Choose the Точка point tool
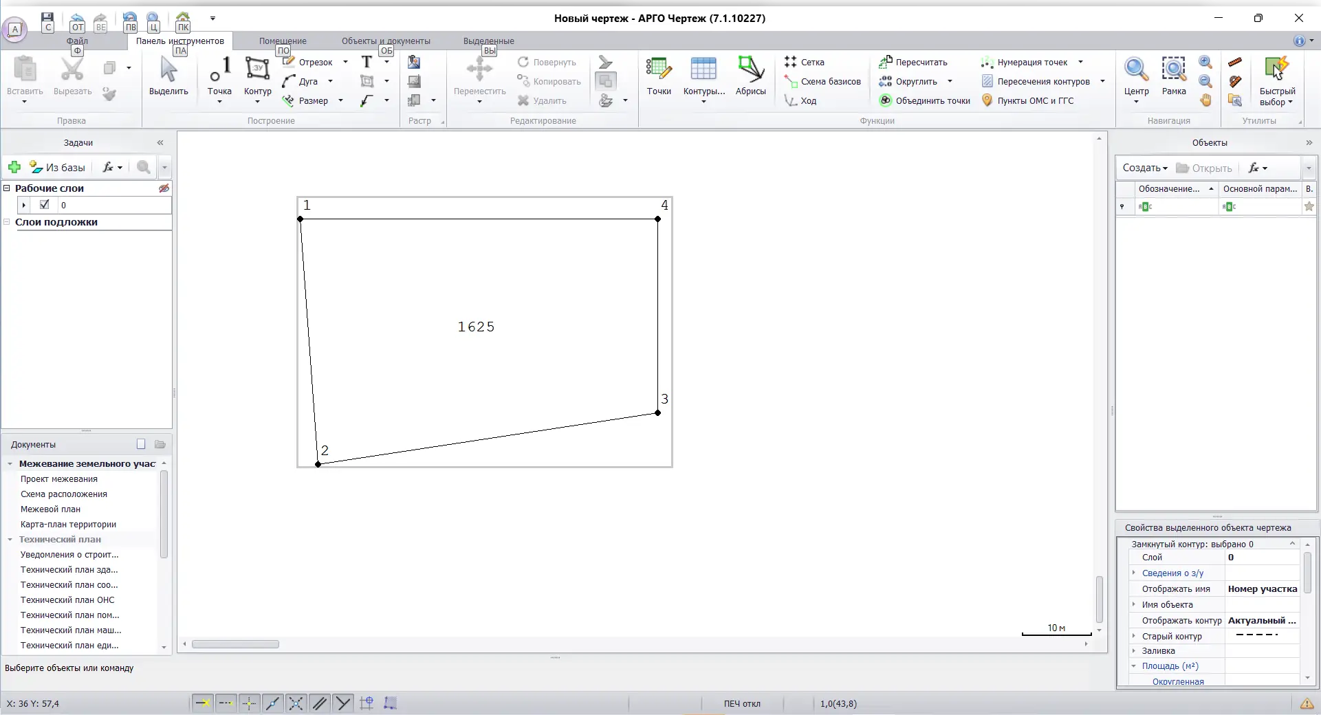 tap(219, 76)
